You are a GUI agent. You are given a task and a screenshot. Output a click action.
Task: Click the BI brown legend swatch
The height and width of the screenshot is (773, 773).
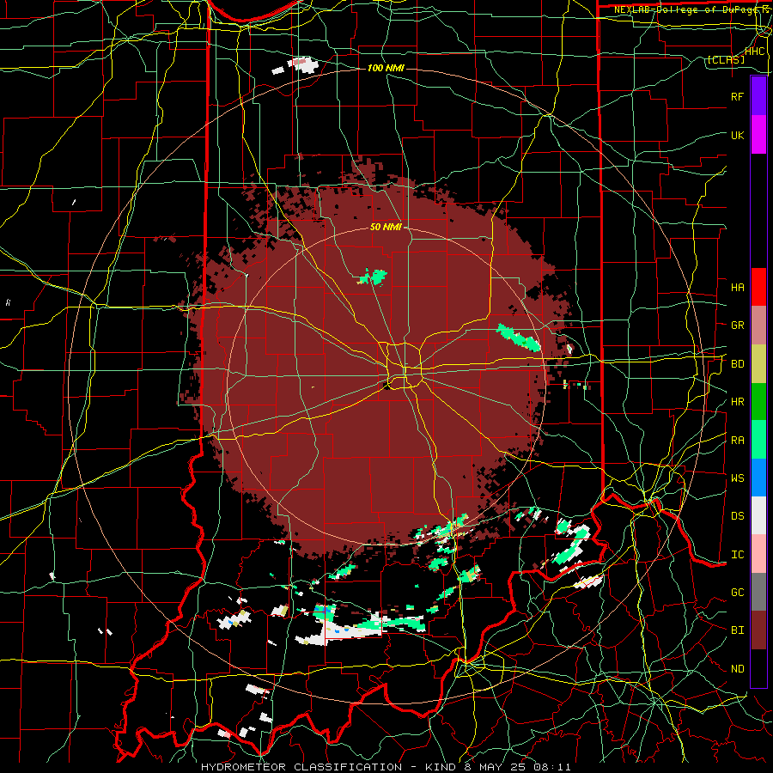coord(758,630)
